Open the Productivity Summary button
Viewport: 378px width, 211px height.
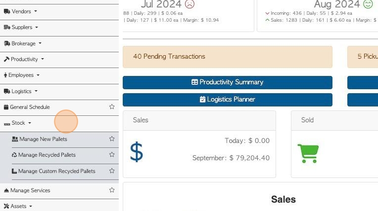pos(227,82)
